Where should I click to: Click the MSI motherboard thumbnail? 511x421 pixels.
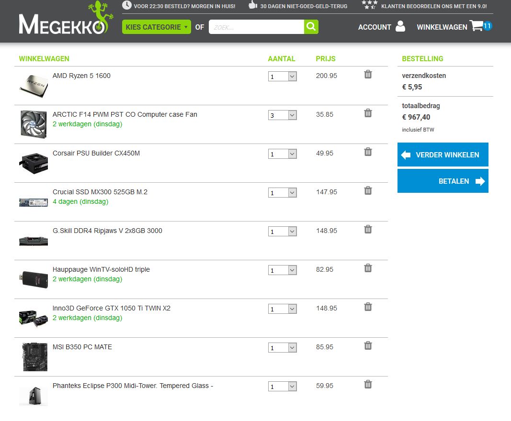click(x=35, y=357)
